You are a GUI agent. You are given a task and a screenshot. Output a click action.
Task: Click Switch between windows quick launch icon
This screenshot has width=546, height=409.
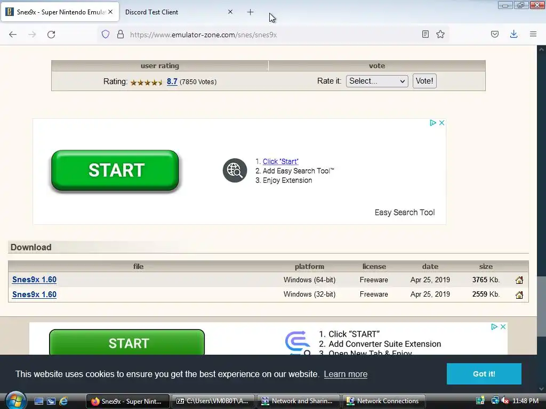(x=51, y=401)
